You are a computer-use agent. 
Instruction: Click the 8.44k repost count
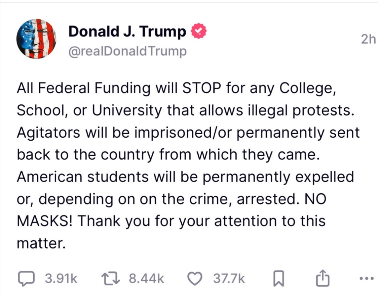147,278
